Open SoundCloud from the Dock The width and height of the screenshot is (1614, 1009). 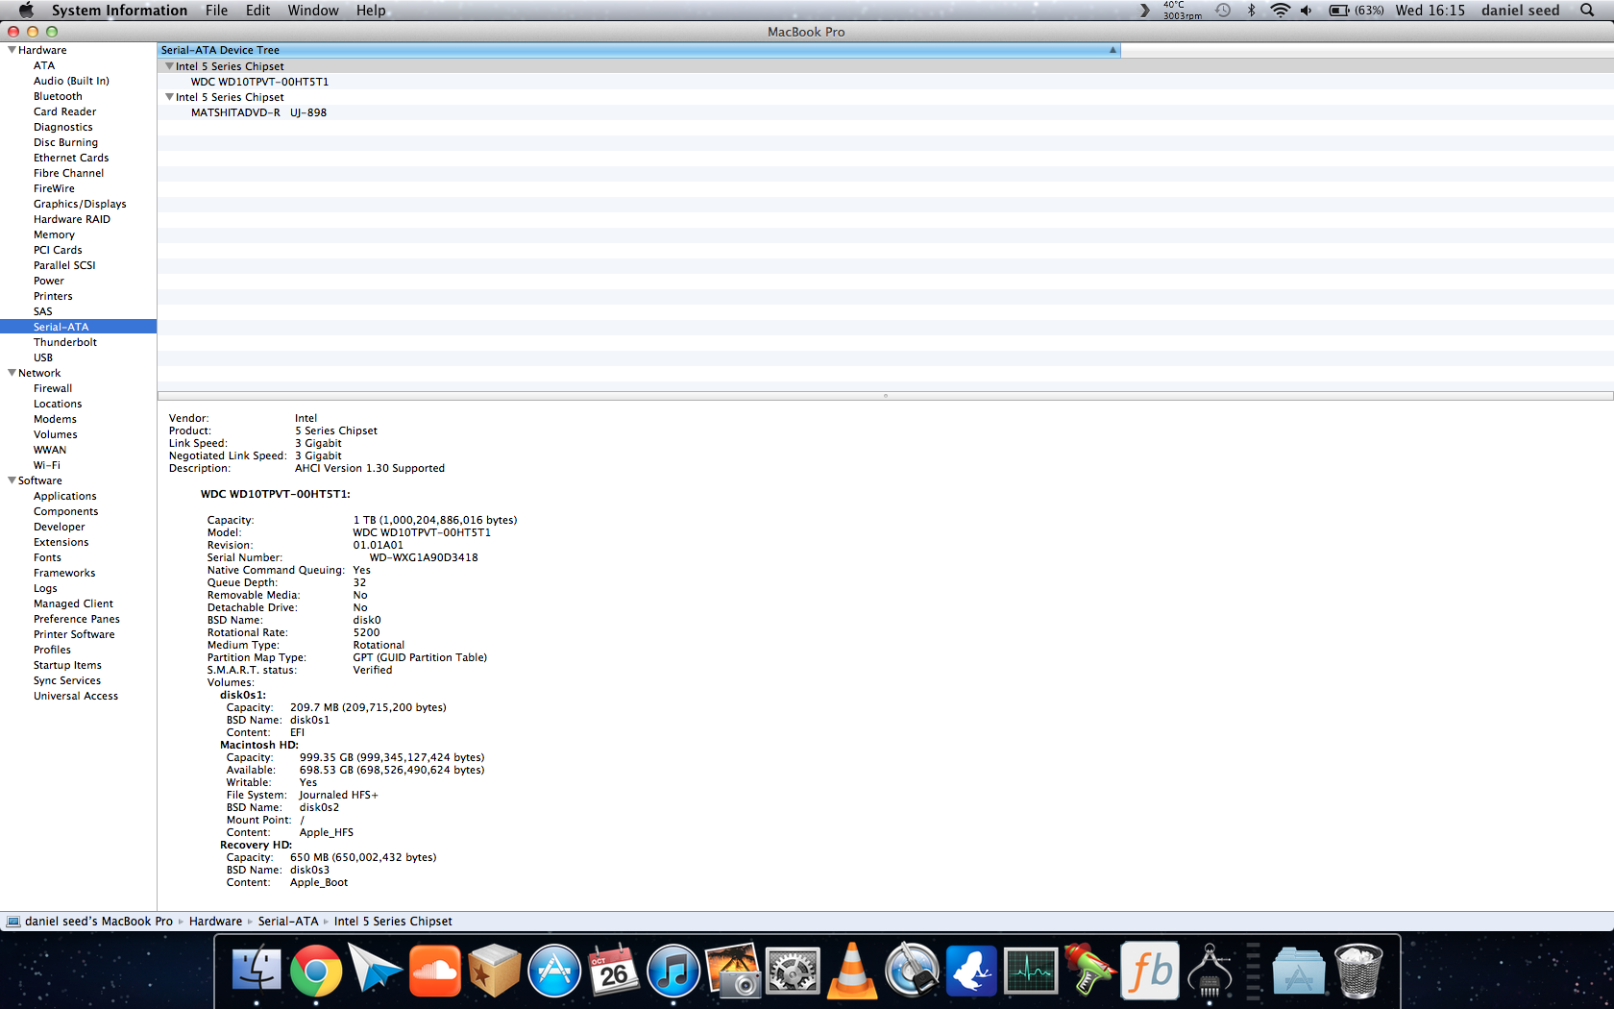[434, 971]
